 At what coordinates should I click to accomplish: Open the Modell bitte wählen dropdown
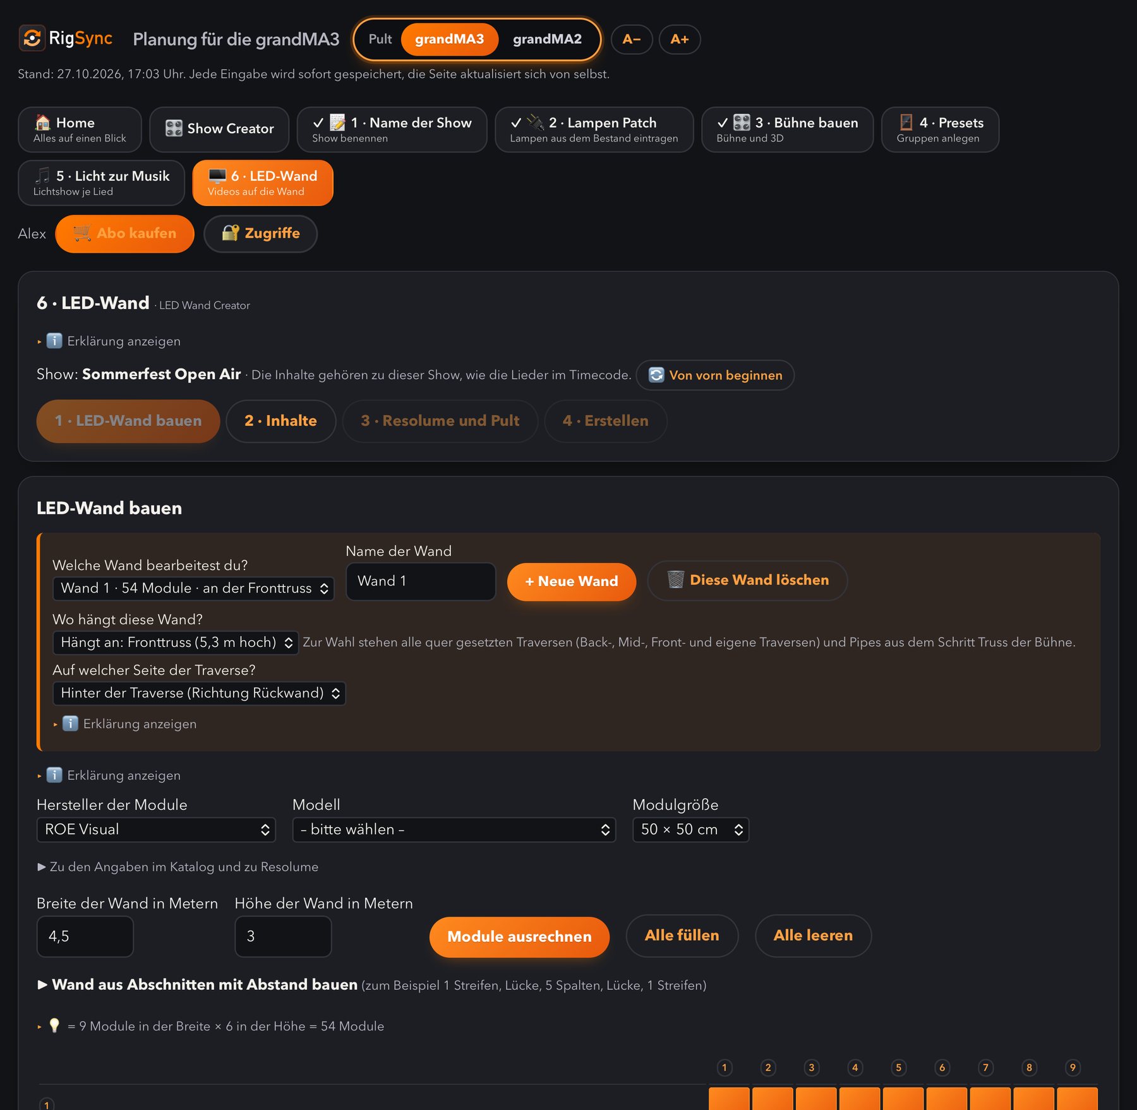click(454, 829)
